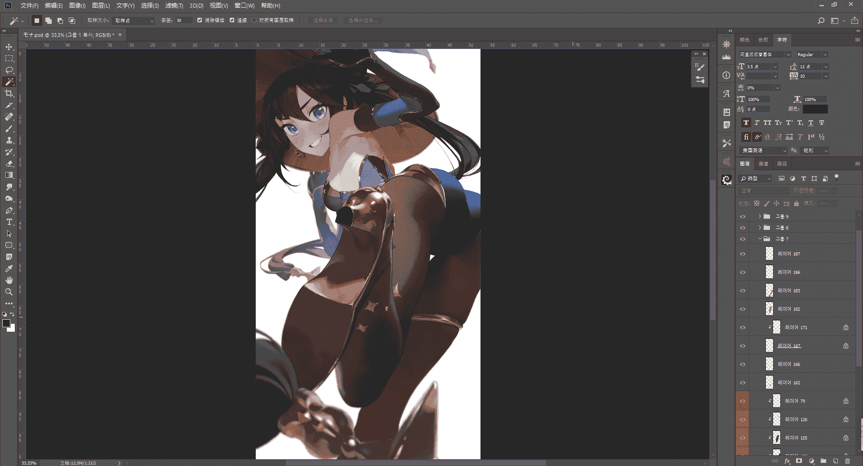Switch to the 通道 tab
This screenshot has height=466, width=863.
[x=763, y=164]
